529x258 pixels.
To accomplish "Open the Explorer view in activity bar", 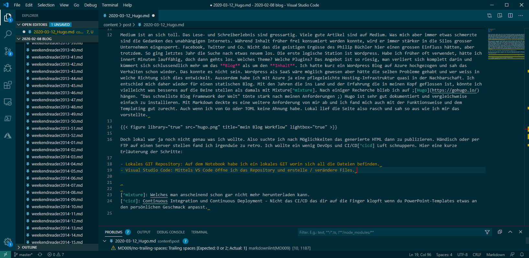I will (8, 17).
